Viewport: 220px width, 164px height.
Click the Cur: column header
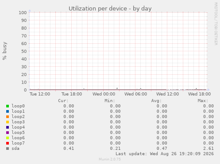tap(63, 101)
